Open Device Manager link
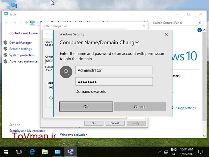 pos(21,43)
